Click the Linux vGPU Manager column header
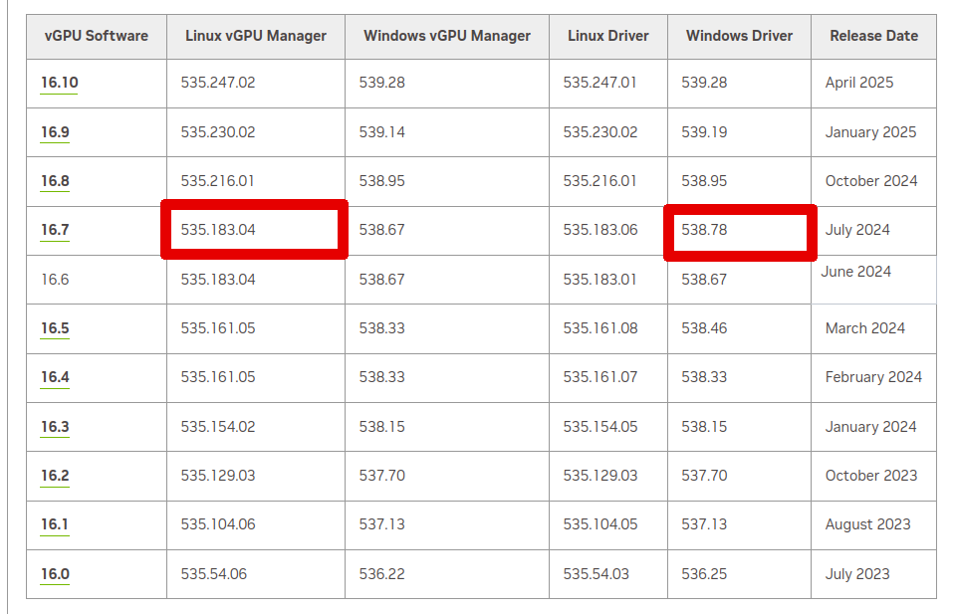 [256, 36]
